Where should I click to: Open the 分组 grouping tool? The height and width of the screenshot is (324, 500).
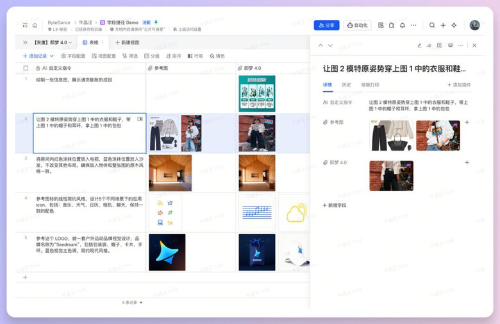point(152,56)
